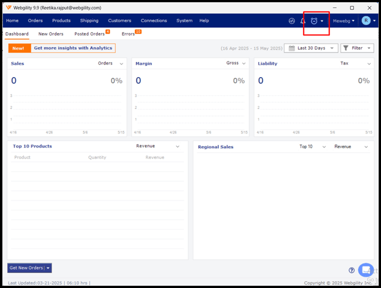Open the Products menu

pos(61,20)
